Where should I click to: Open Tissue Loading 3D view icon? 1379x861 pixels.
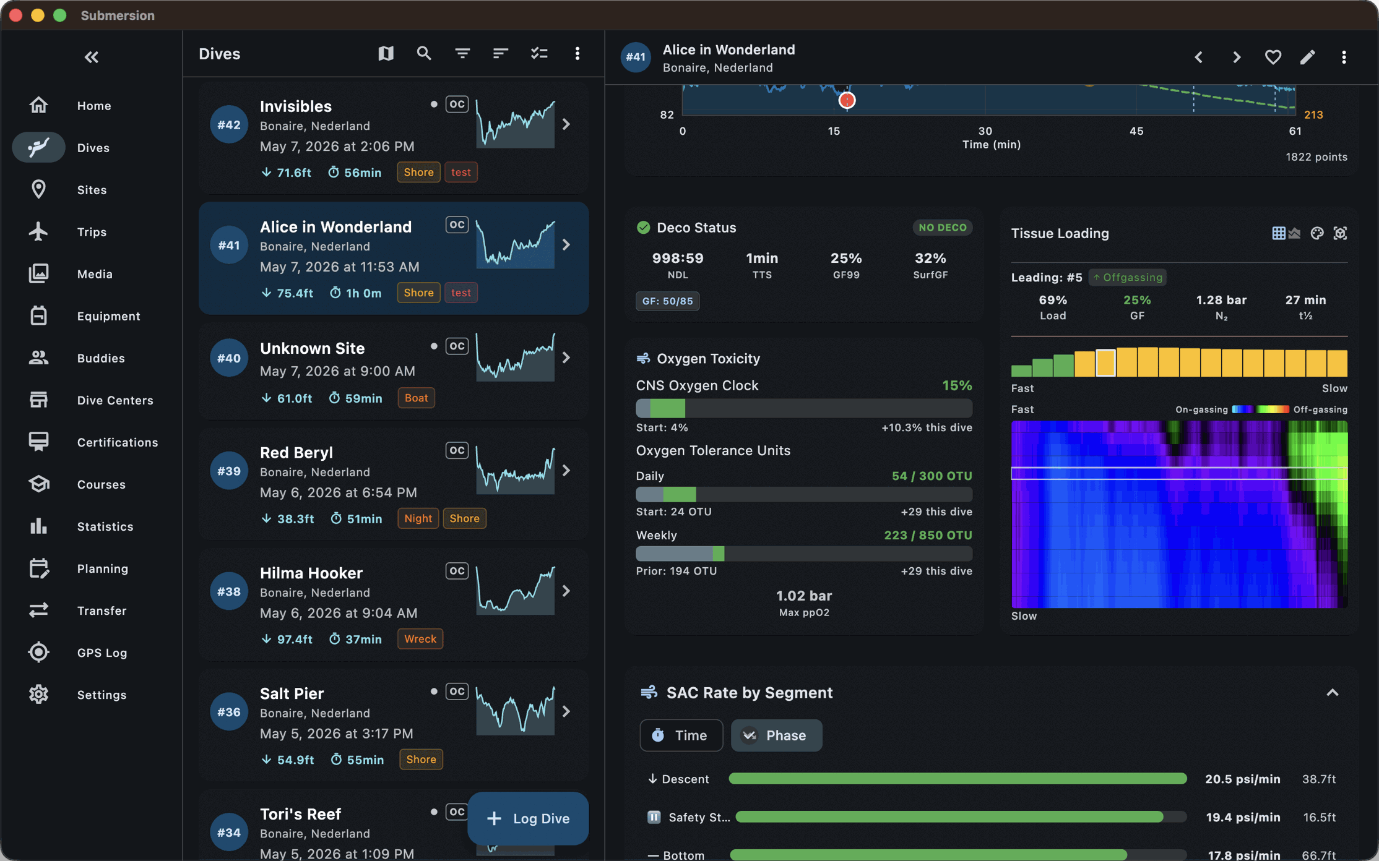point(1340,233)
